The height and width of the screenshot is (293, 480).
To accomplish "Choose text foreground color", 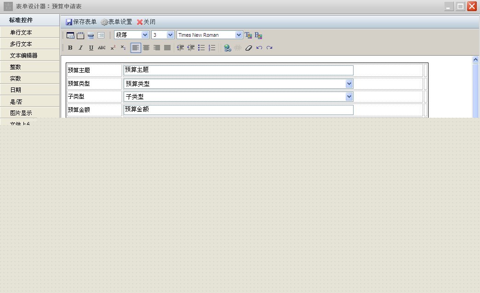I will coord(248,35).
